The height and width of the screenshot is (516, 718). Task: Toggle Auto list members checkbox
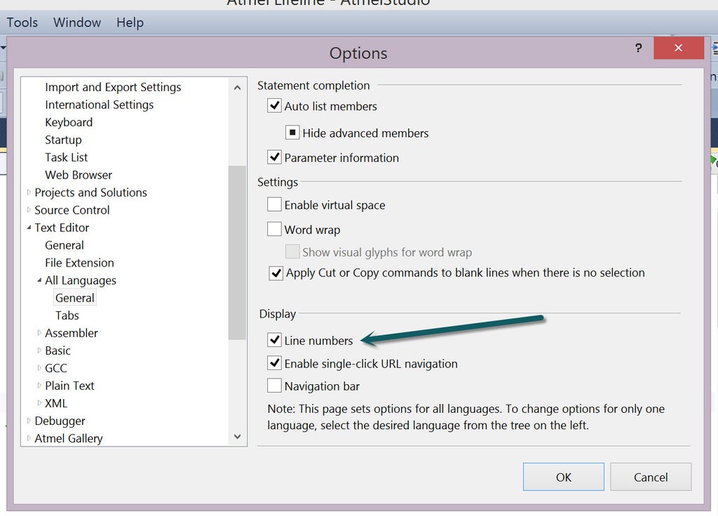coord(274,106)
